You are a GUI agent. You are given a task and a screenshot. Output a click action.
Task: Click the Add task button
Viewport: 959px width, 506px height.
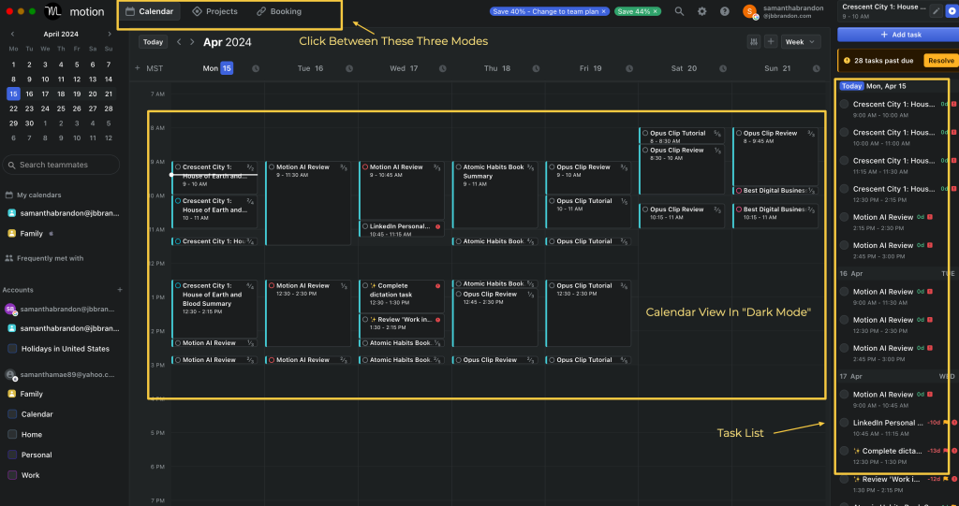pos(896,34)
